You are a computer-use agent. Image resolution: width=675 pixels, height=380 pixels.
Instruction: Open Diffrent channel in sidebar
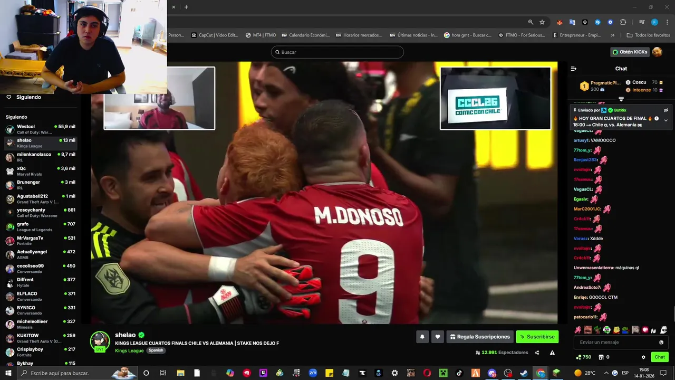click(x=41, y=282)
